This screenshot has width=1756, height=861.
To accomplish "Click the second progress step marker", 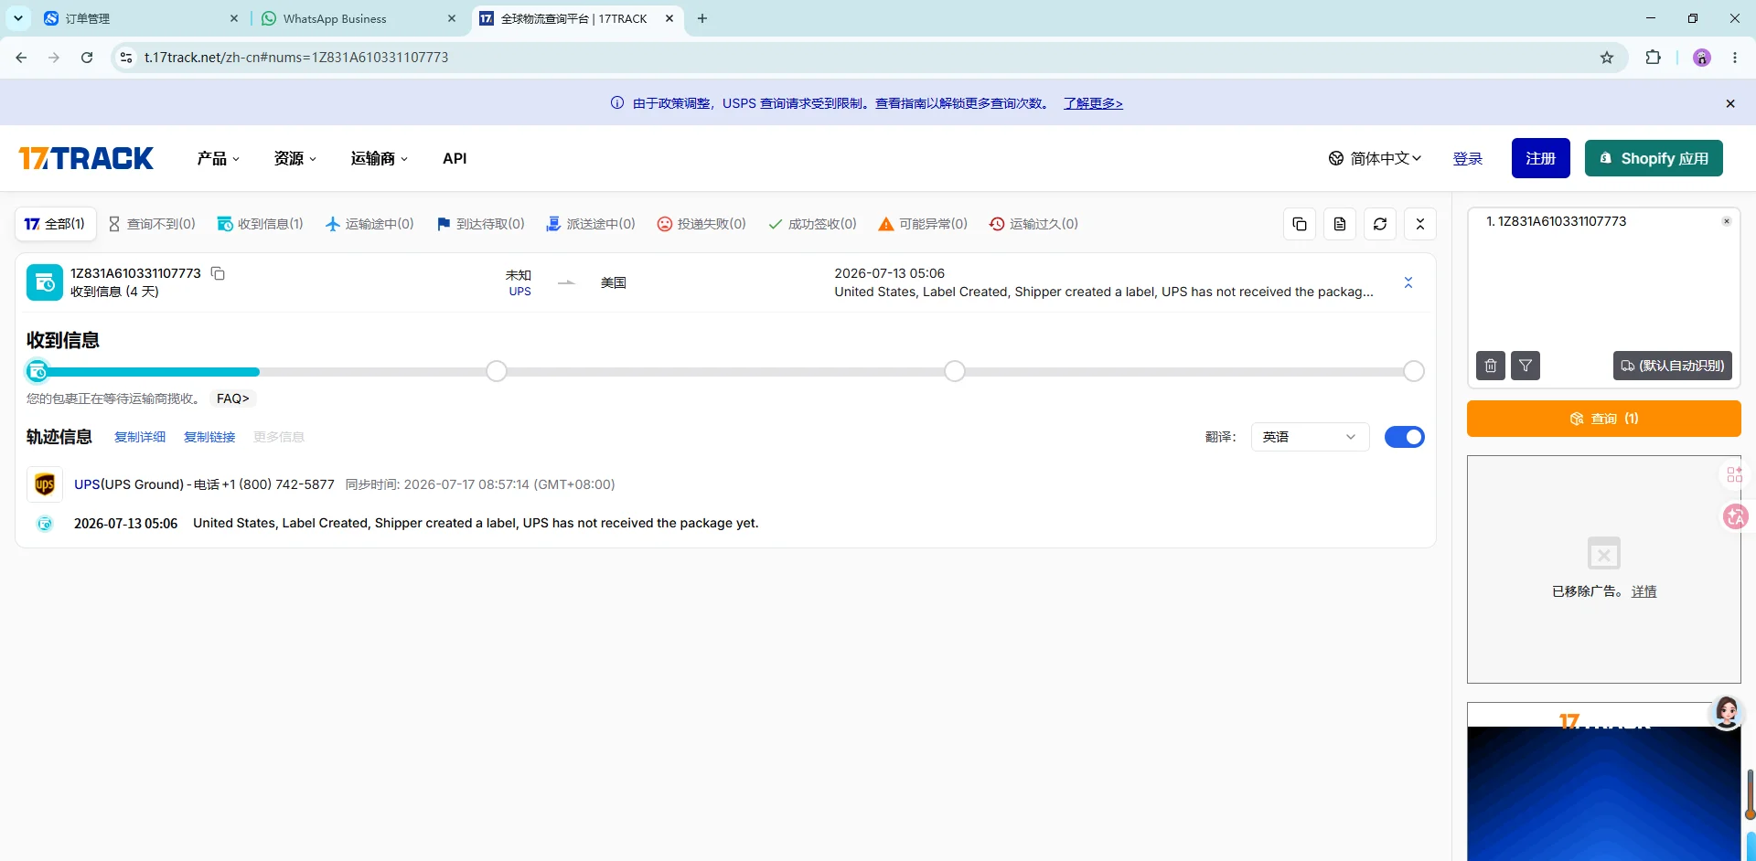I will coord(497,371).
